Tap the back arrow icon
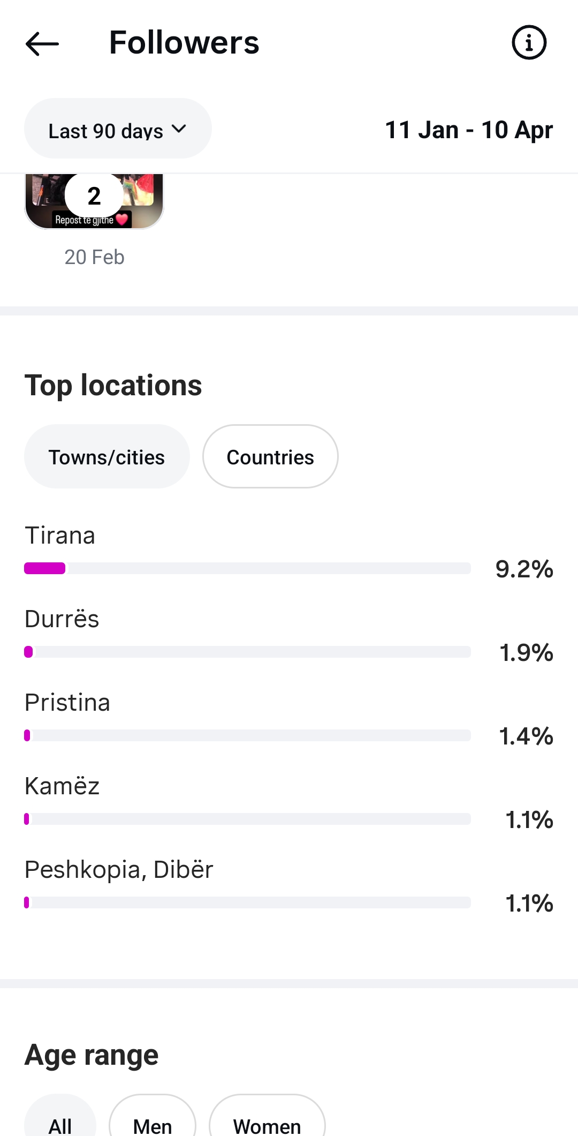This screenshot has height=1136, width=578. (x=42, y=43)
